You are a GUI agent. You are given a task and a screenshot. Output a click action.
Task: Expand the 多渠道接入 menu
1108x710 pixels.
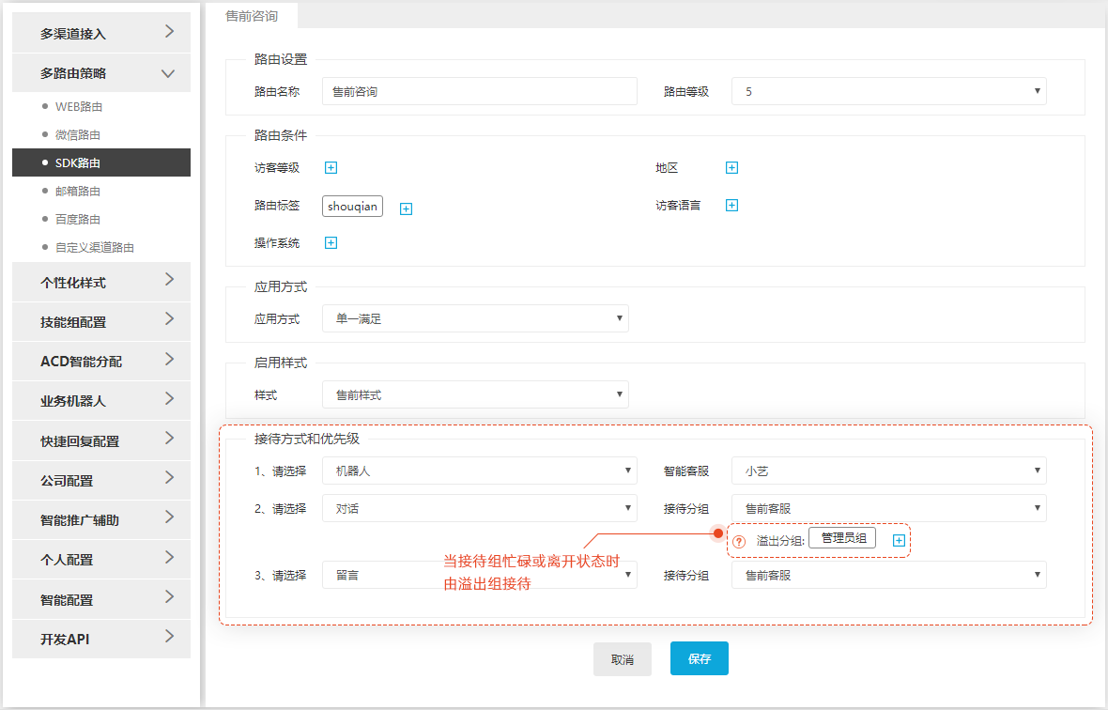[101, 33]
